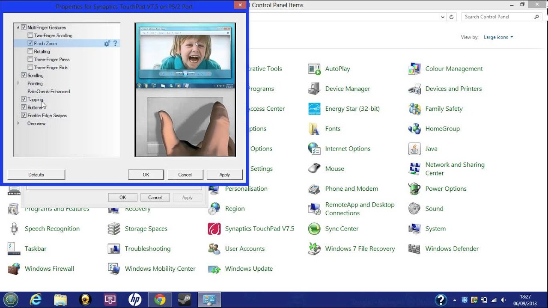
Task: Click Apply in the Synaptics Properties dialog
Action: coord(225,175)
